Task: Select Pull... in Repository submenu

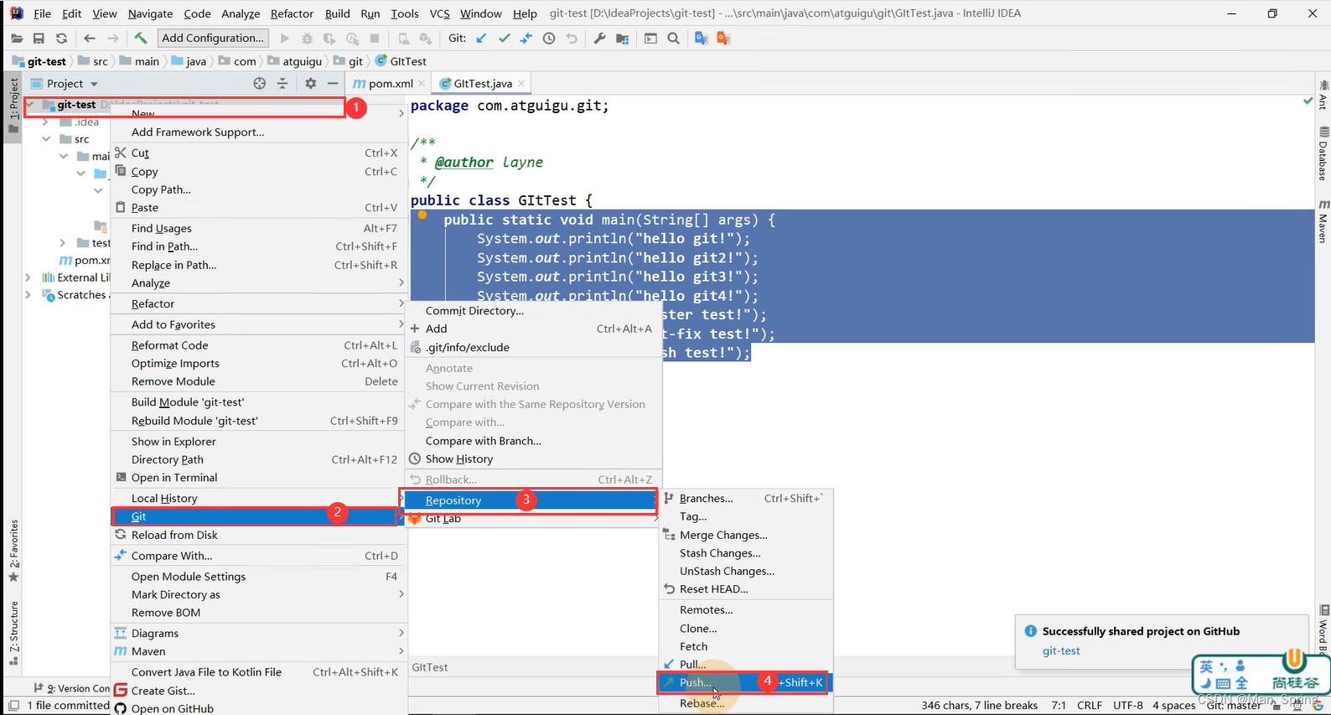Action: coord(747,665)
